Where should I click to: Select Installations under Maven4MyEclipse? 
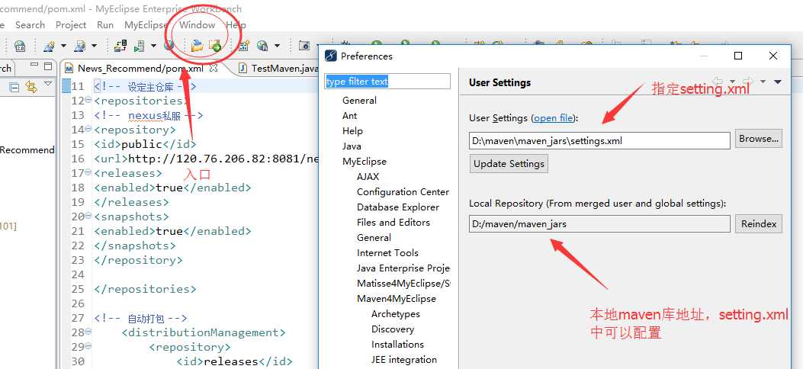pyautogui.click(x=397, y=345)
